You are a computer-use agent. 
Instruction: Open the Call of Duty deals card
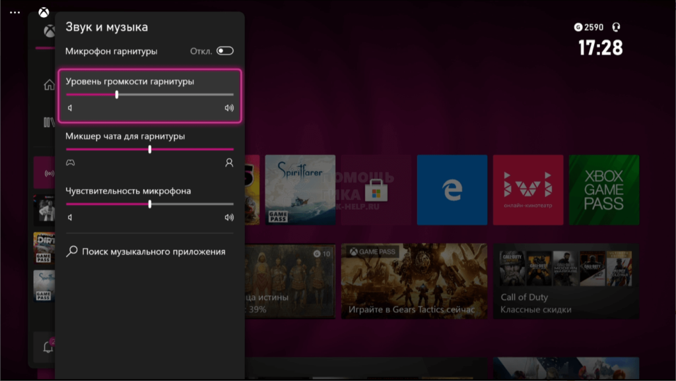[566, 281]
